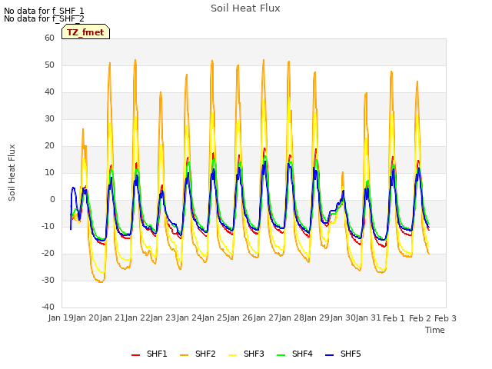This screenshot has width=492, height=369.
Task: Click the 'No data for f_SHF_1' message
Action: tap(44, 11)
